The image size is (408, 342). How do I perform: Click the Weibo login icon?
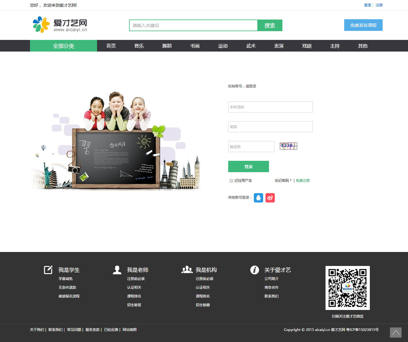point(270,198)
